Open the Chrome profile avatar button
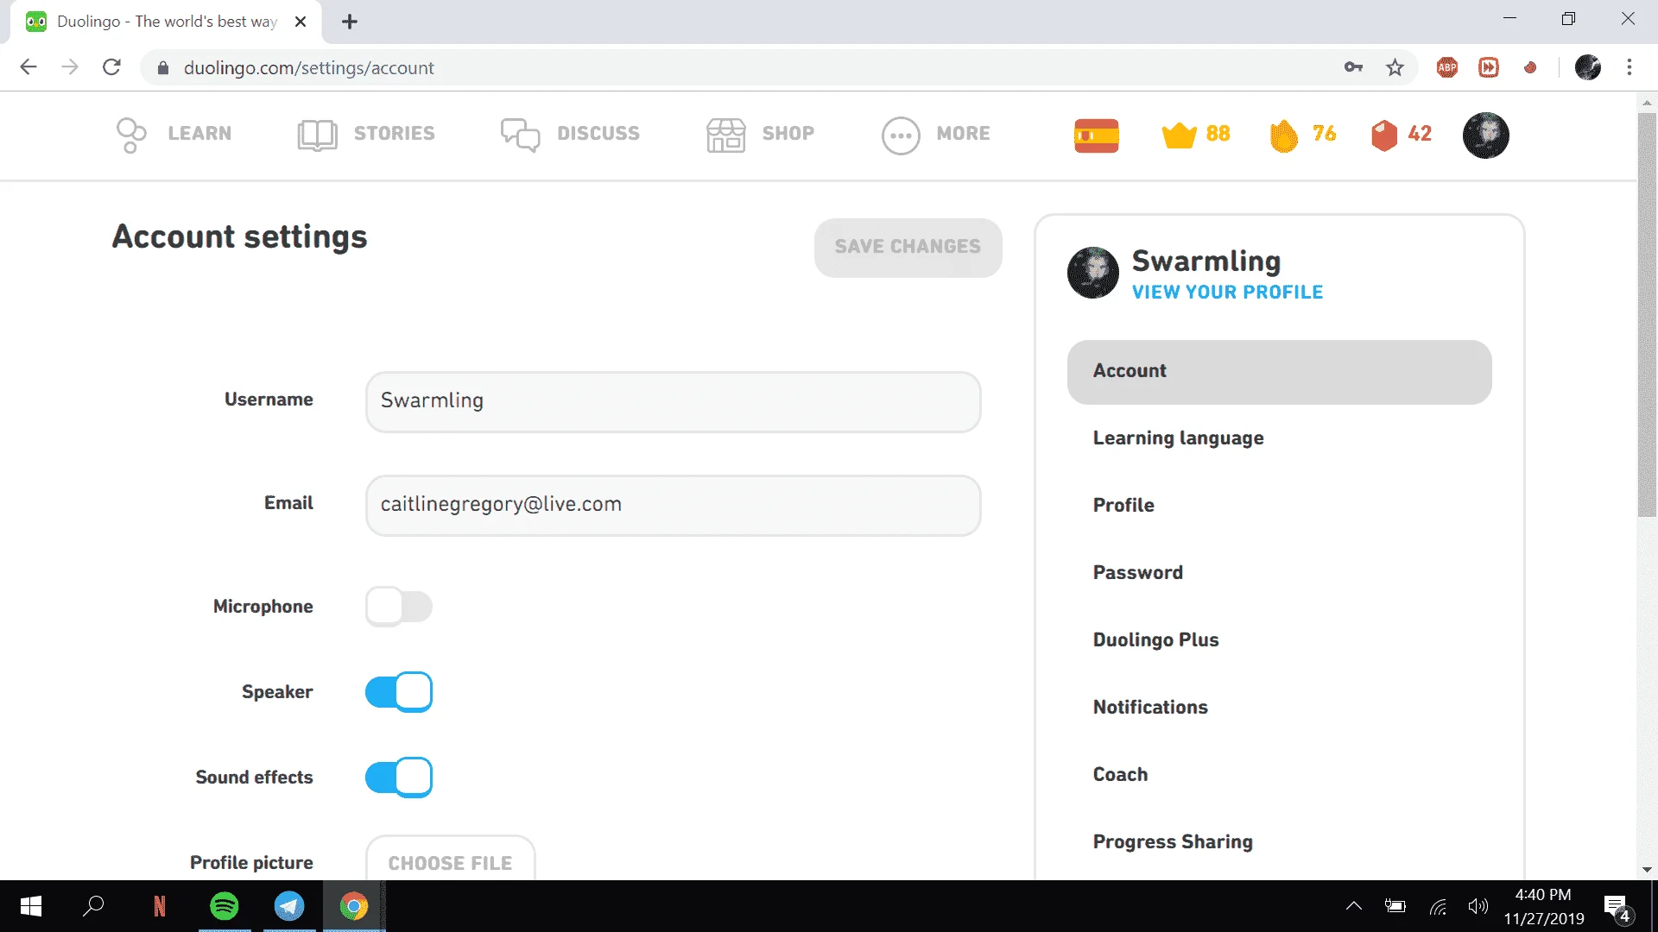 coord(1588,67)
